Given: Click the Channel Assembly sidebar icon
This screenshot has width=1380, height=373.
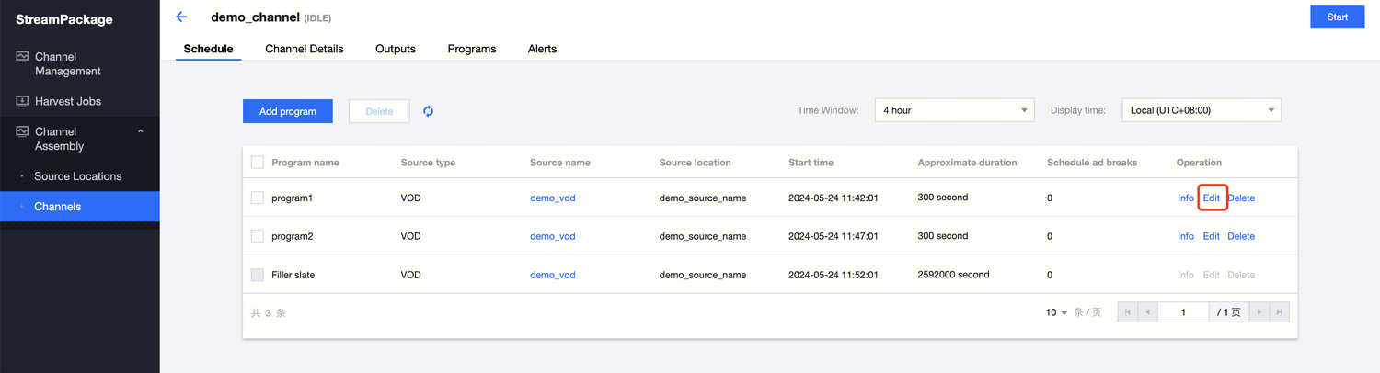Looking at the screenshot, I should pyautogui.click(x=23, y=132).
